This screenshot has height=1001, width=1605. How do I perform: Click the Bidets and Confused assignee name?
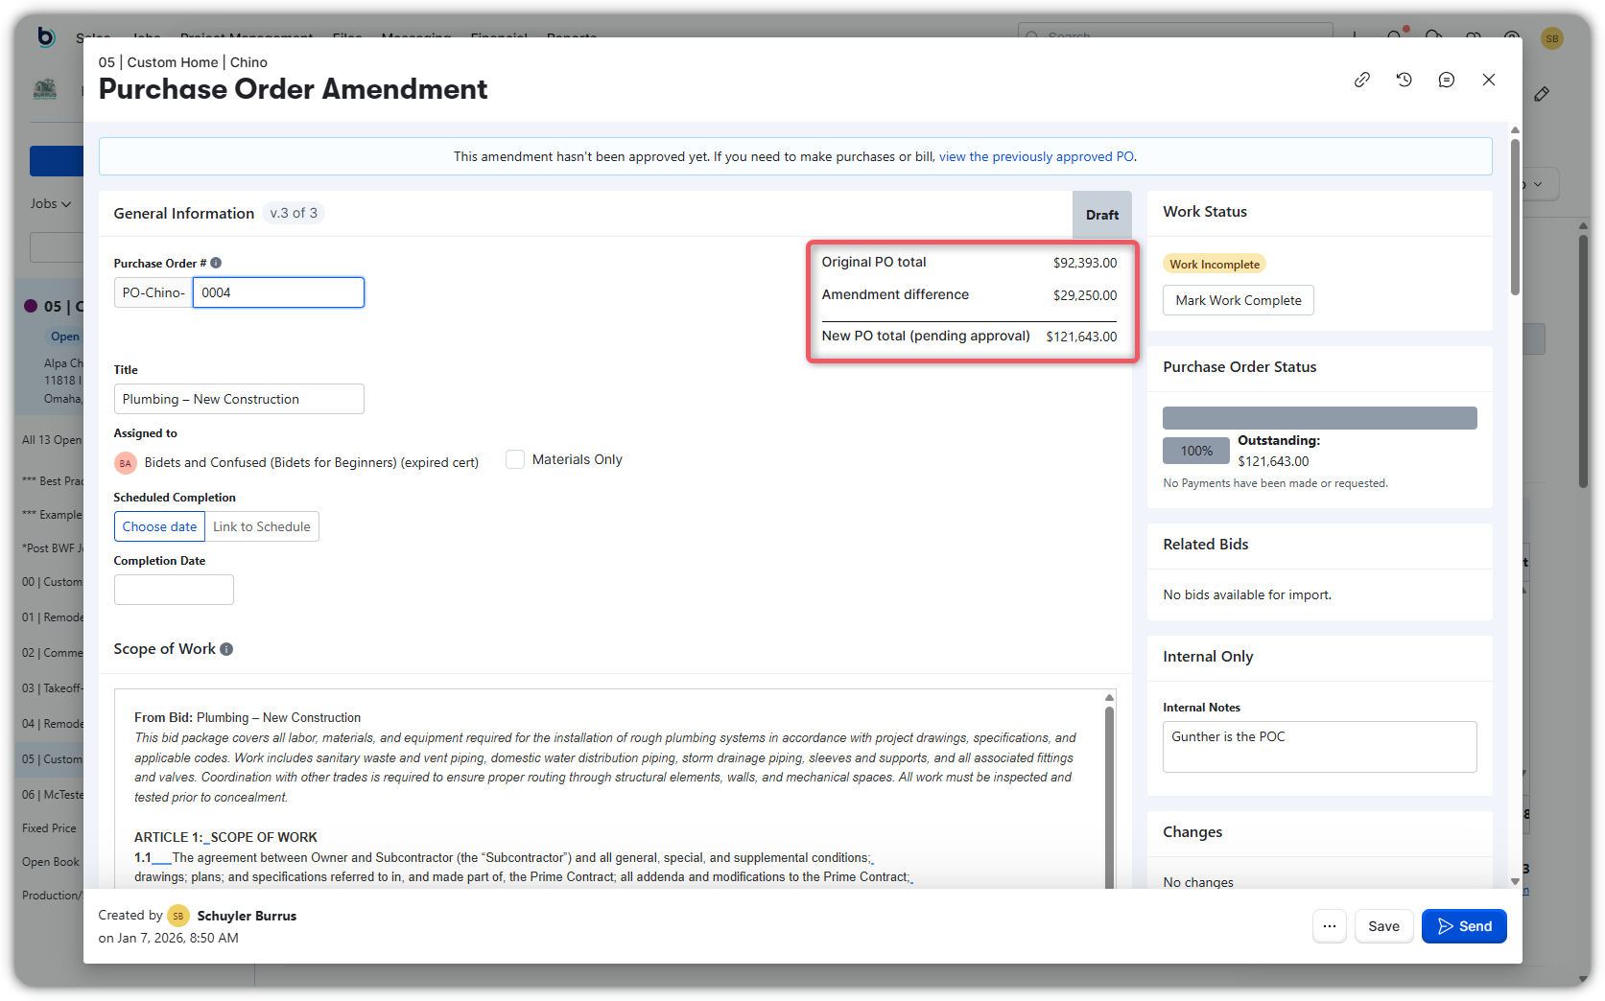click(311, 463)
